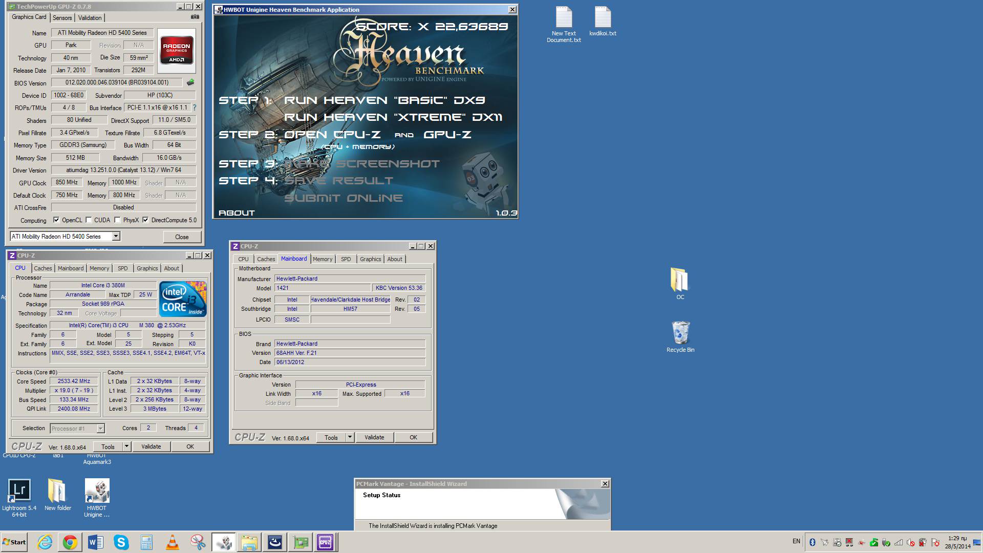983x553 pixels.
Task: Click the system clock showing 28/5/2014
Action: pyautogui.click(x=957, y=542)
